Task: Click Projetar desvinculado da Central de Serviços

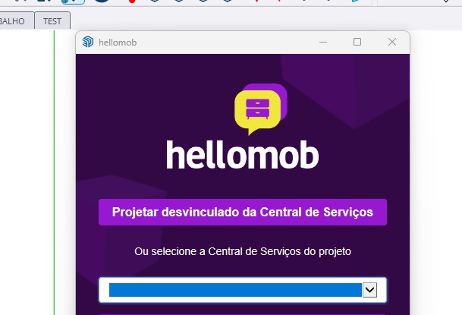Action: coord(243,213)
